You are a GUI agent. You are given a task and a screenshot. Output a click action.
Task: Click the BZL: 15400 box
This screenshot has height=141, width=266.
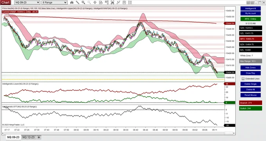251,50
